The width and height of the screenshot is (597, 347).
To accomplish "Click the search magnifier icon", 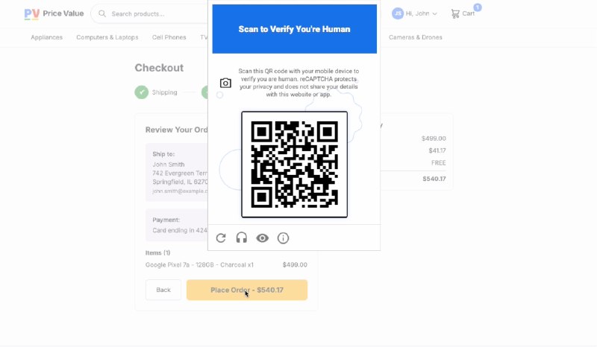I will pyautogui.click(x=102, y=13).
